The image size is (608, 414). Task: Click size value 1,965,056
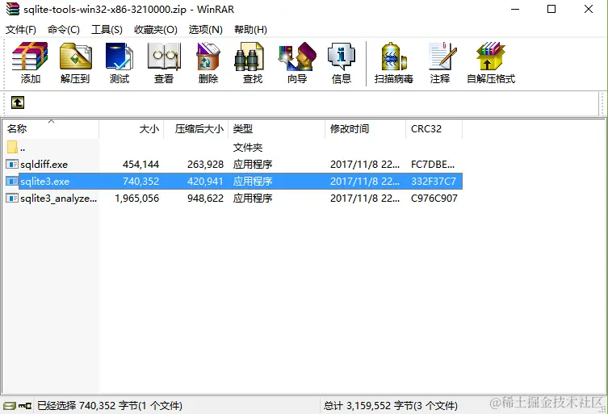pyautogui.click(x=137, y=198)
